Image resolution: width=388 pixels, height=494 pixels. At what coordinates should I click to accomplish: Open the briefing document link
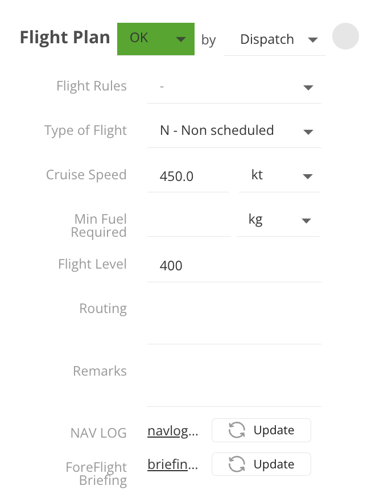[172, 464]
